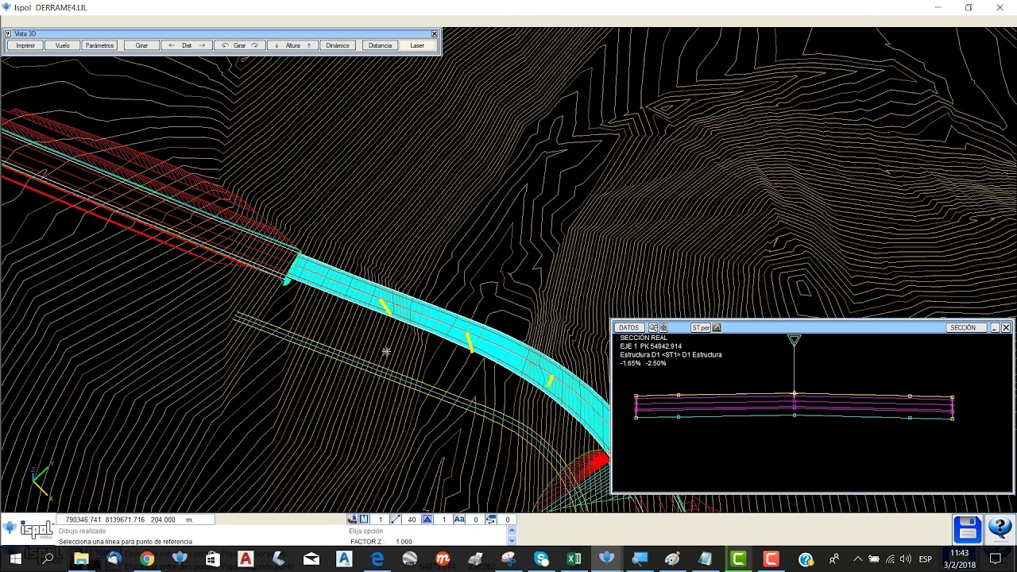This screenshot has width=1017, height=572.
Task: Minimize the section view window
Action: [995, 327]
